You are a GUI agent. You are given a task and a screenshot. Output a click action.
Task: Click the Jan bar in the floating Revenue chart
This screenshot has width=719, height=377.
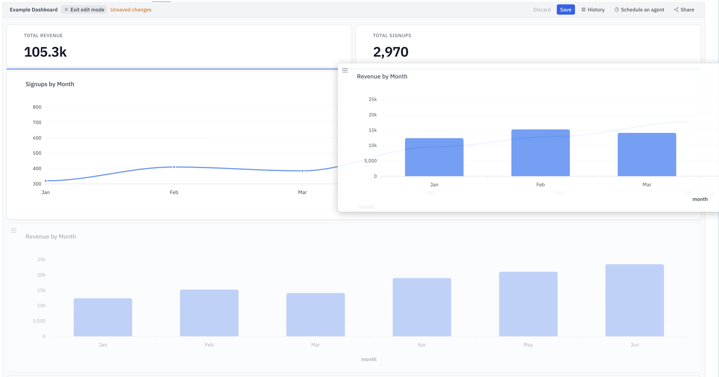(x=434, y=157)
